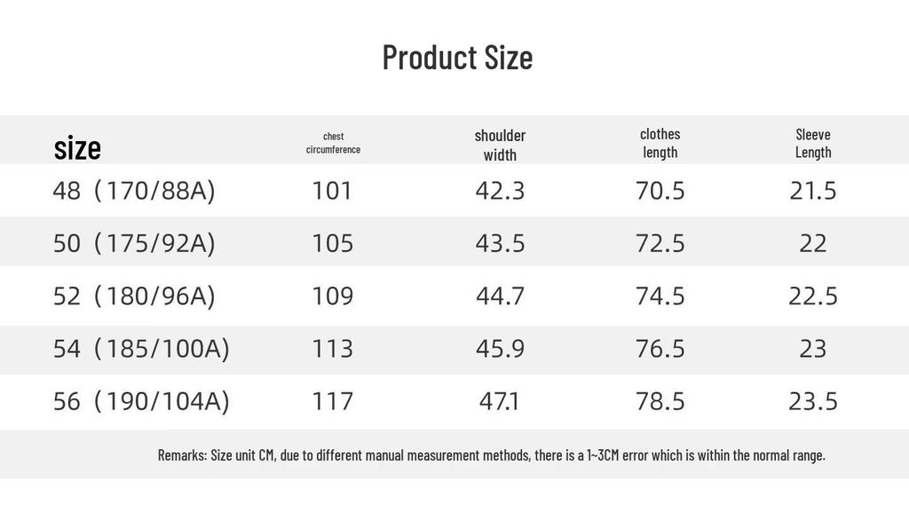Click chest value 117
Screen dimensions: 909x528
pos(332,402)
